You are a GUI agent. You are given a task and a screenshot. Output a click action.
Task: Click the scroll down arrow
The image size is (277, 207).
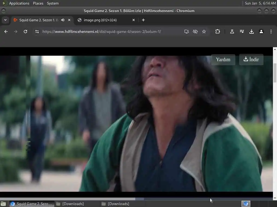tap(275, 199)
